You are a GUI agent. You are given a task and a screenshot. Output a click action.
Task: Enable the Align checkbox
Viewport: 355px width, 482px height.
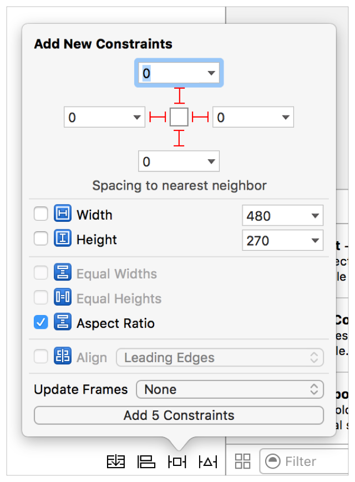pyautogui.click(x=42, y=357)
